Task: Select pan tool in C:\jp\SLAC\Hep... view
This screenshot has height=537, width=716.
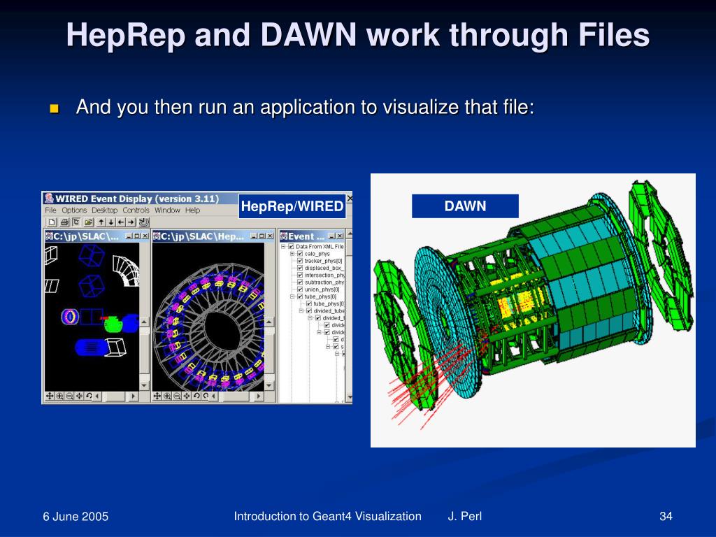Action: (x=157, y=396)
